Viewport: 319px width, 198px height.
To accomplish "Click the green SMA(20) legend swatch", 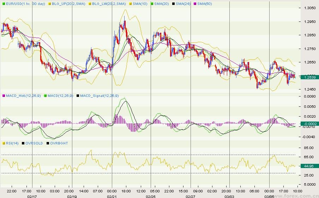I will coord(152,4).
